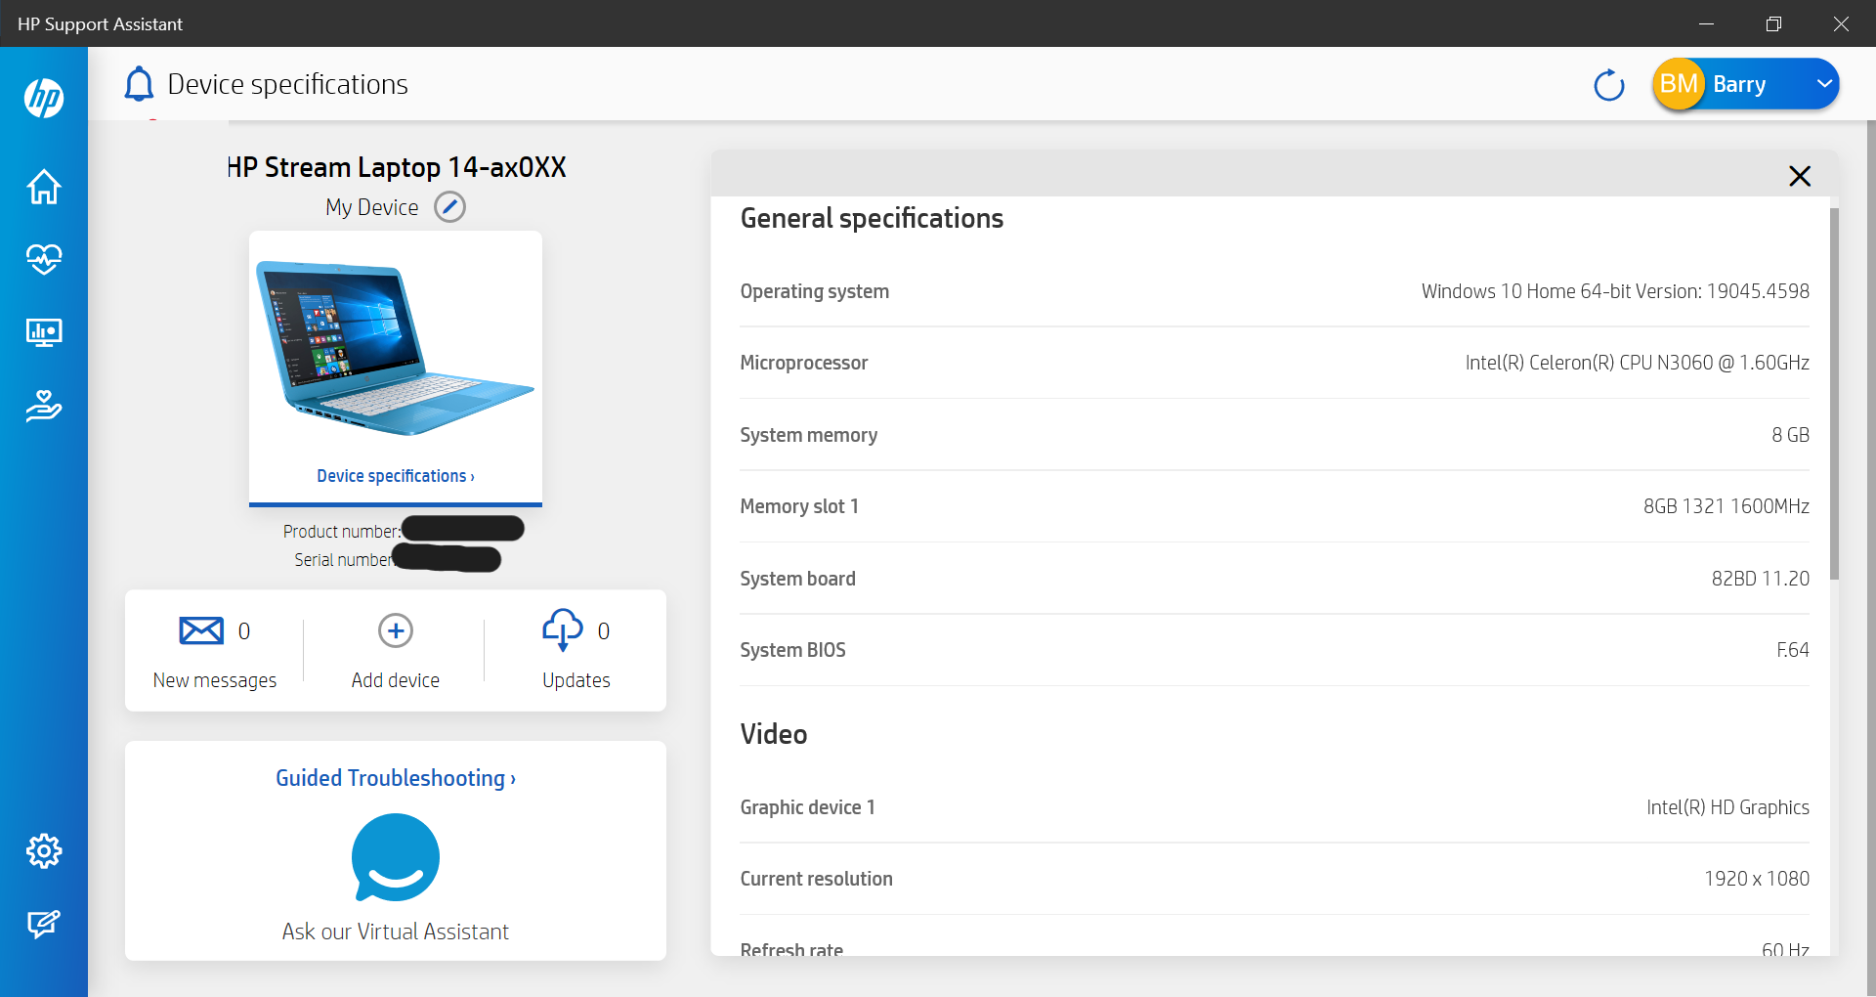
Task: Click the Add device button
Action: click(395, 651)
